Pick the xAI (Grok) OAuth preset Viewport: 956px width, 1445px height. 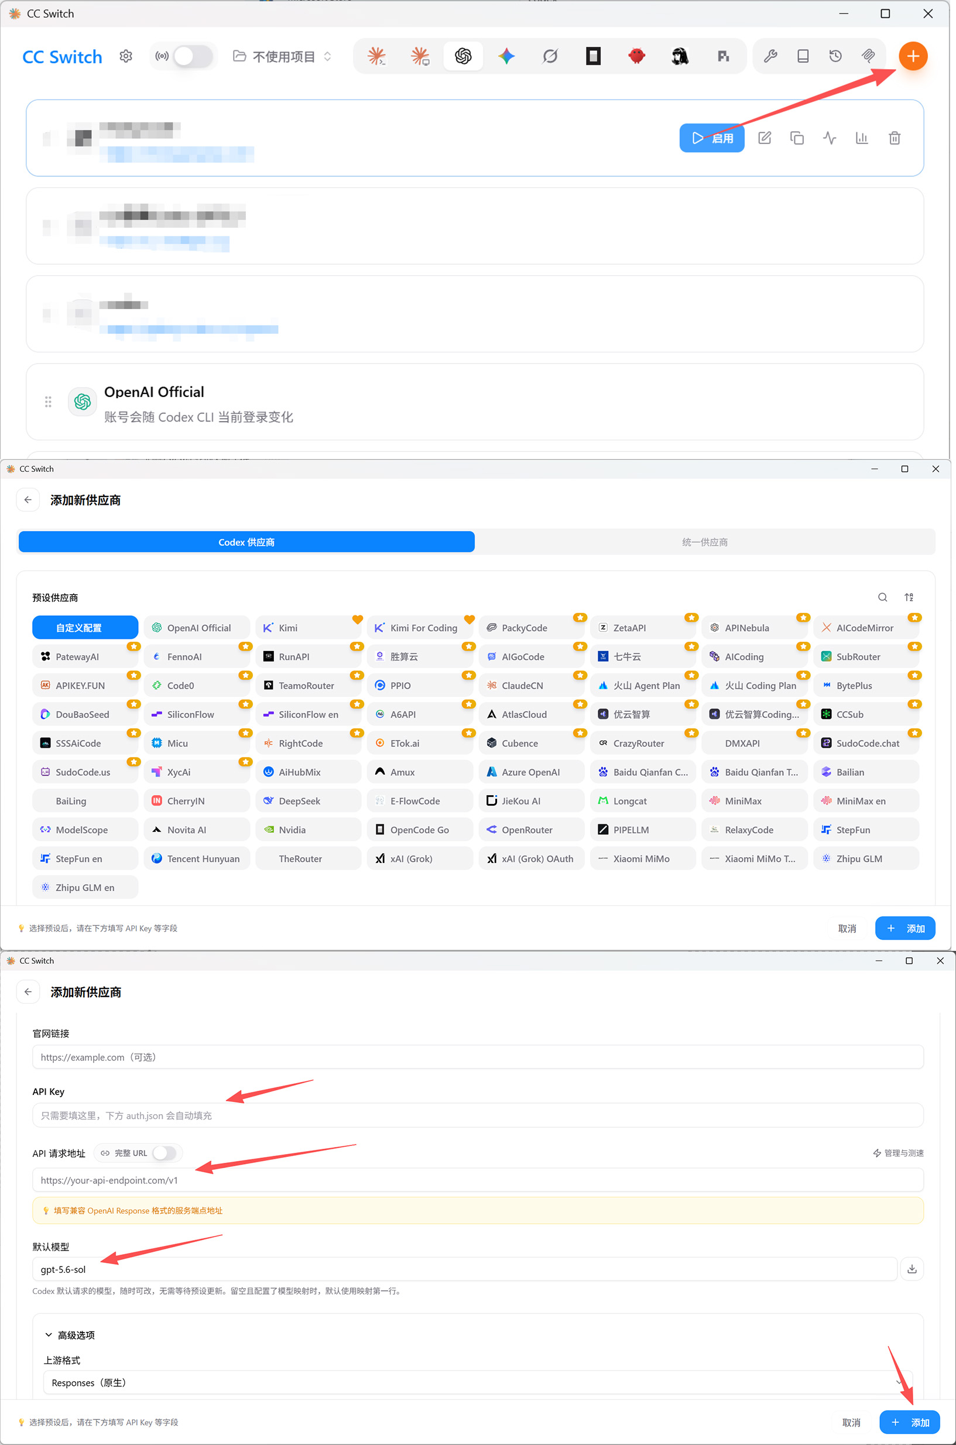pos(531,858)
